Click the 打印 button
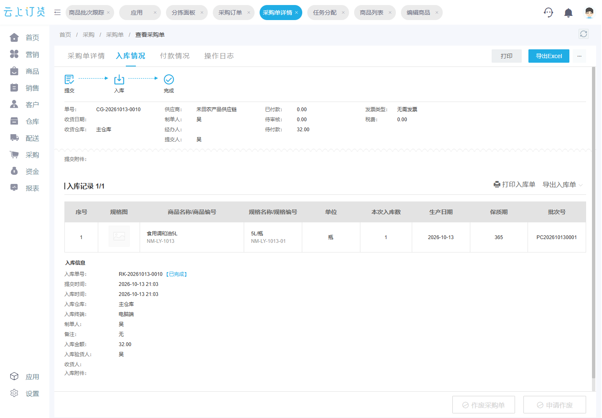Viewport: 602px width, 418px height. [507, 56]
